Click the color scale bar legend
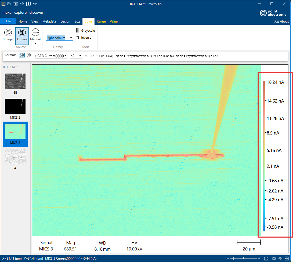The width and height of the screenshot is (293, 262). [264, 156]
